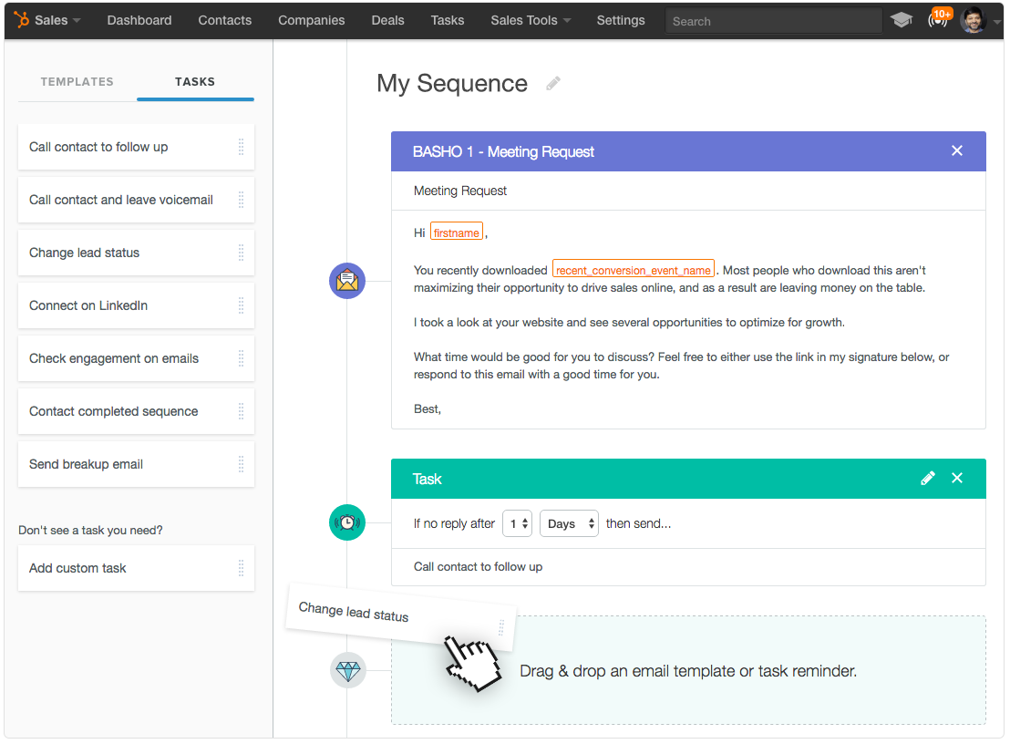Switch to the Templates tab
The width and height of the screenshot is (1010, 744).
click(77, 82)
